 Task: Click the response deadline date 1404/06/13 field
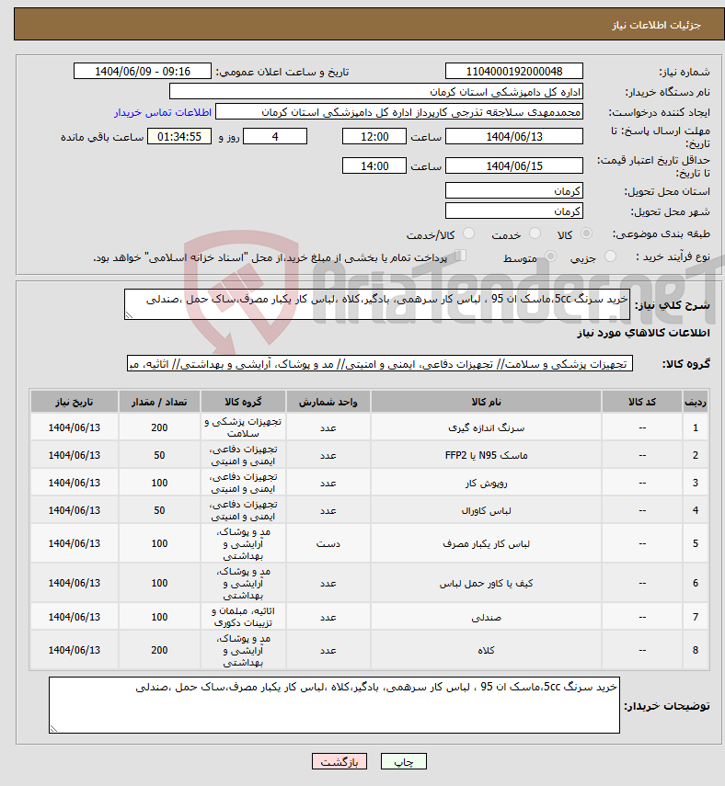[514, 136]
